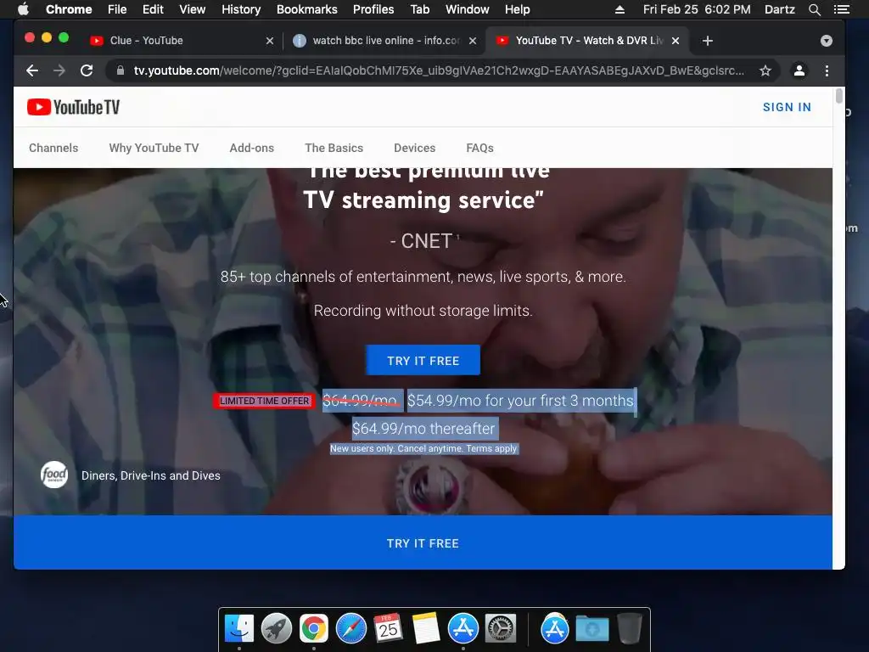Open Safari from the Dock
The height and width of the screenshot is (652, 869).
pyautogui.click(x=350, y=629)
